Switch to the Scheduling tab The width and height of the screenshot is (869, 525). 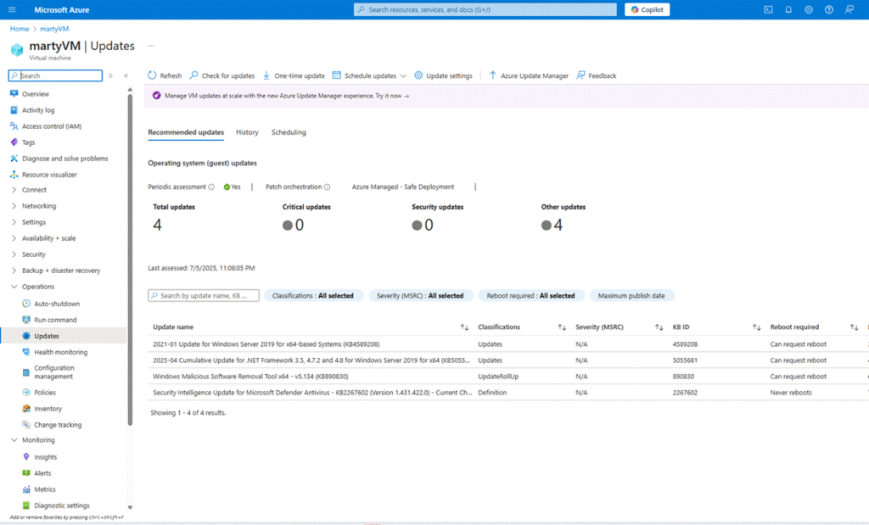(x=289, y=132)
